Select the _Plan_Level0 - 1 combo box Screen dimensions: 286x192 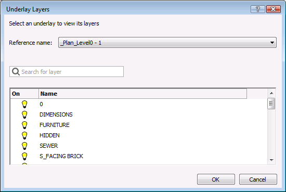167,43
